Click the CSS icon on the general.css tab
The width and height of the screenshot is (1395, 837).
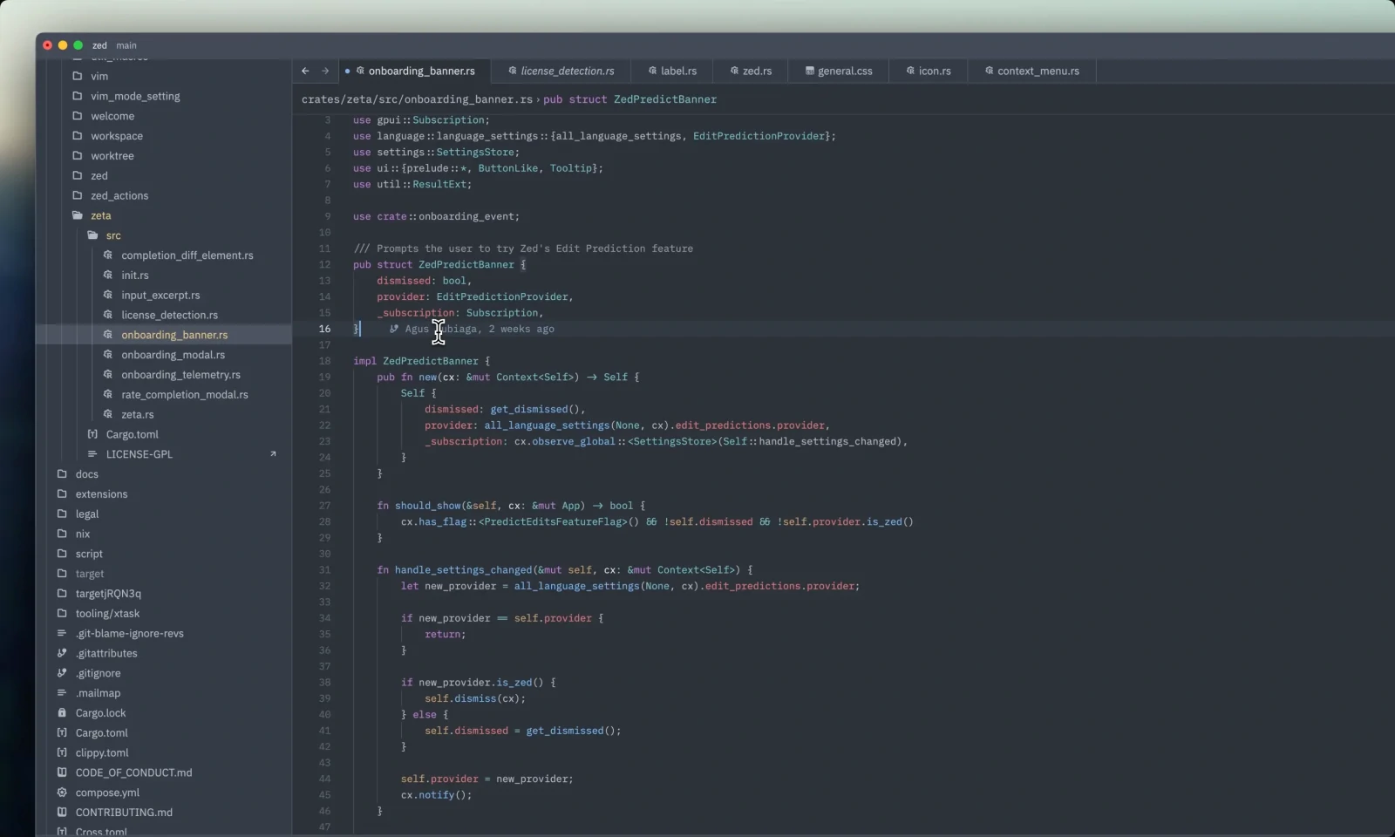tap(811, 71)
